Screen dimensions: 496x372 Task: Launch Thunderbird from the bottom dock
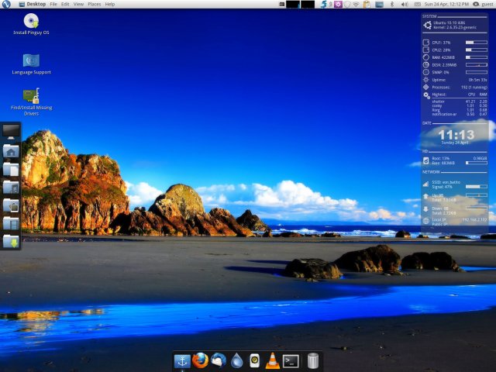point(219,360)
